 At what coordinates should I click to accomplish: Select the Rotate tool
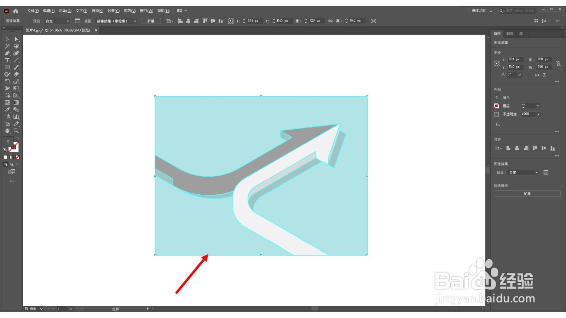point(7,82)
